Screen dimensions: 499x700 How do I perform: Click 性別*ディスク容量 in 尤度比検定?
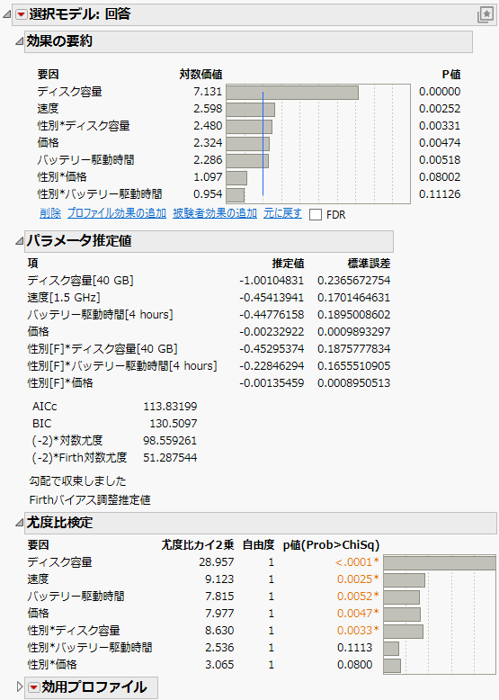(x=74, y=631)
